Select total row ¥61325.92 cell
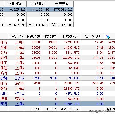 coord(15,25)
